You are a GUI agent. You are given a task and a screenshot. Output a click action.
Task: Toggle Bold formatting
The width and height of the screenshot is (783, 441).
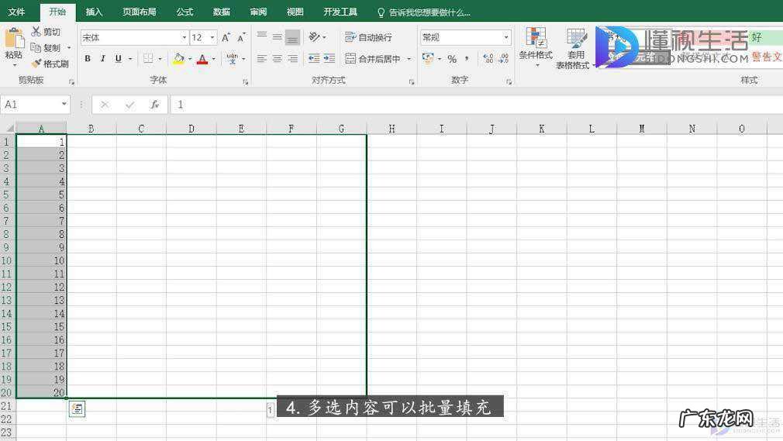88,58
